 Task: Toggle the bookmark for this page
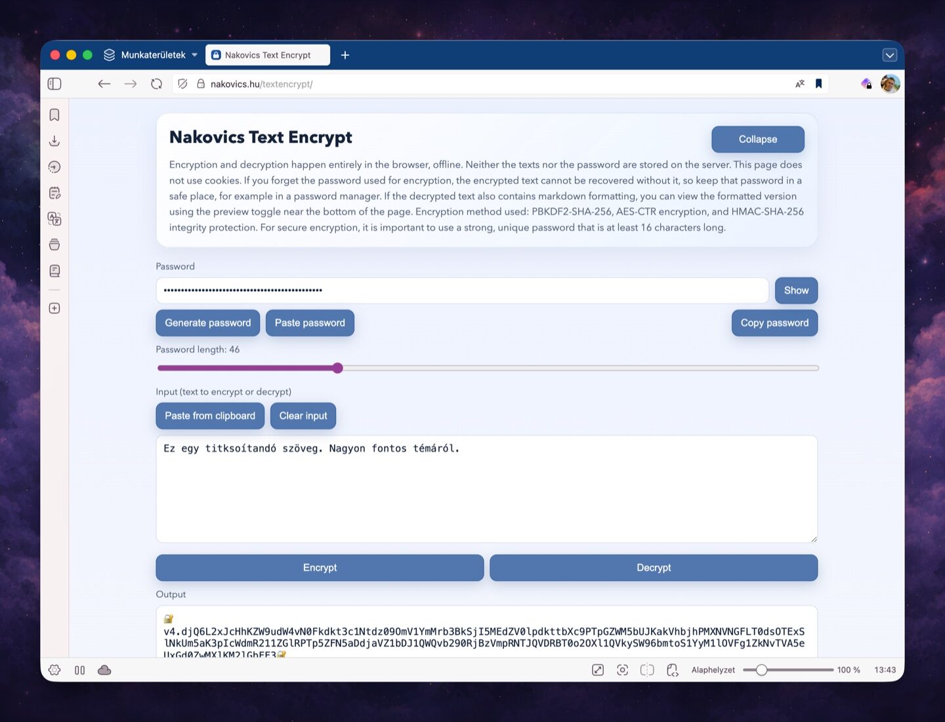click(x=818, y=84)
